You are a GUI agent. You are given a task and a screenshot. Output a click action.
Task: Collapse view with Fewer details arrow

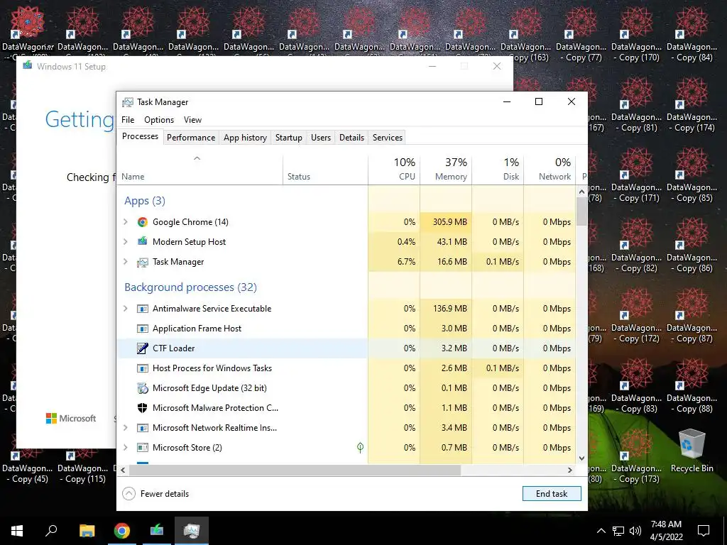[x=129, y=494]
